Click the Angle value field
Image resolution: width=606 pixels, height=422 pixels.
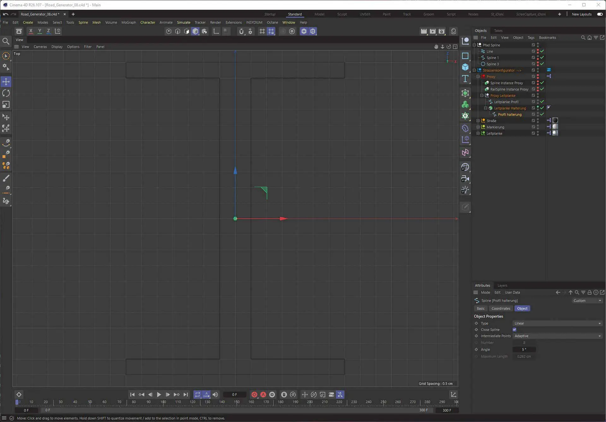(524, 349)
